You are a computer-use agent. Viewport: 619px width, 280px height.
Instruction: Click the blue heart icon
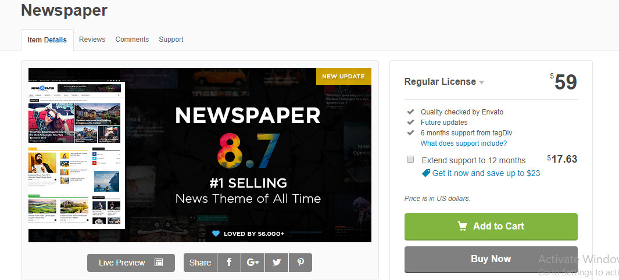click(x=216, y=234)
